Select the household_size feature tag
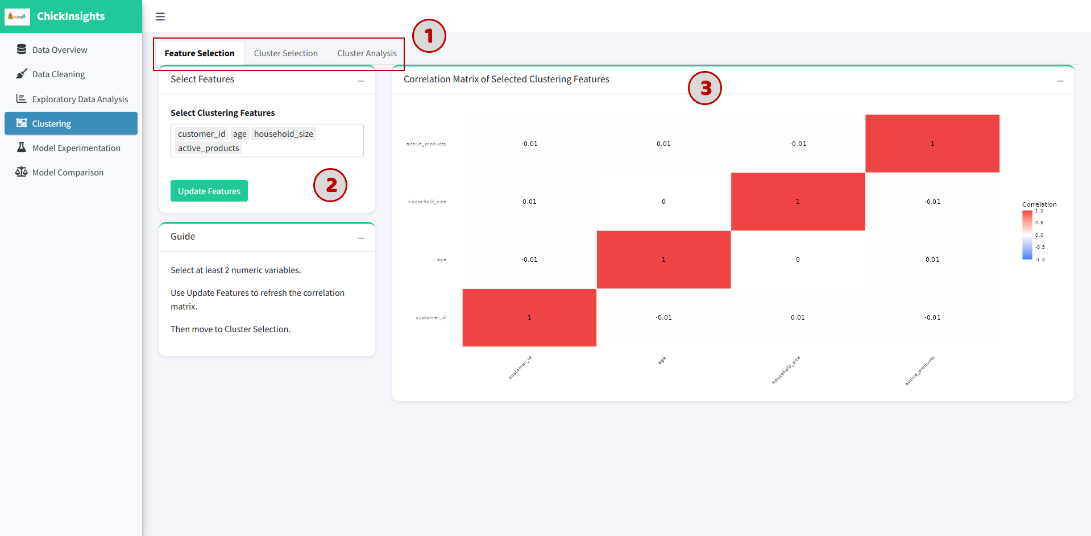 pyautogui.click(x=284, y=134)
